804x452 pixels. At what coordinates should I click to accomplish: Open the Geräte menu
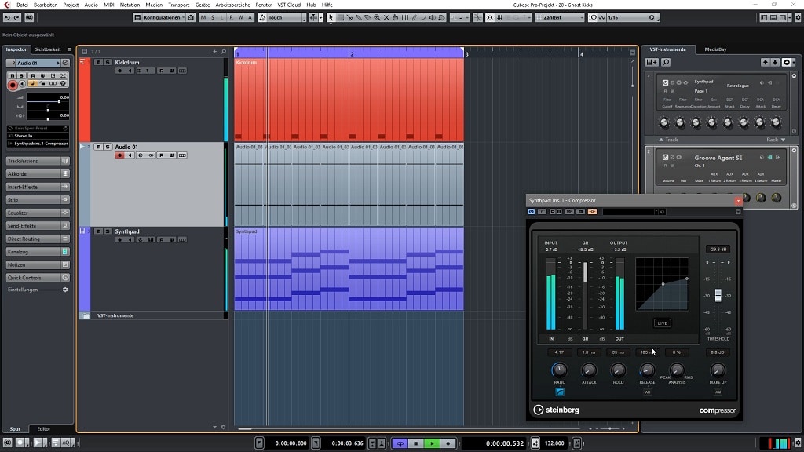[x=202, y=5]
